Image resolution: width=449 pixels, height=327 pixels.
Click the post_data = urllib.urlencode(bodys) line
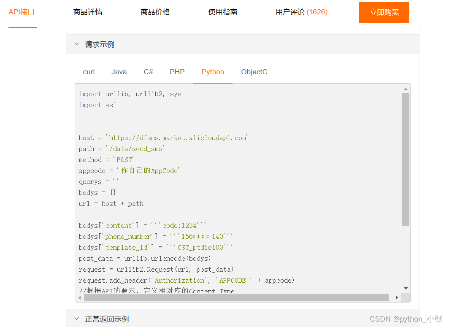tap(145, 258)
